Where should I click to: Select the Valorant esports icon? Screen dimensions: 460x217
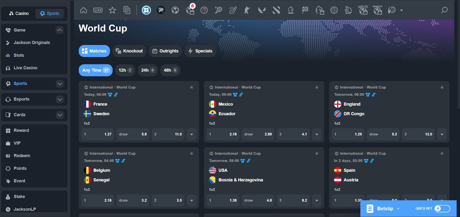coord(262,10)
